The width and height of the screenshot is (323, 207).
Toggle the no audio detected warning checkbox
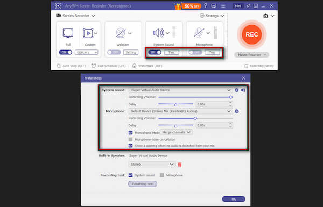(x=131, y=146)
